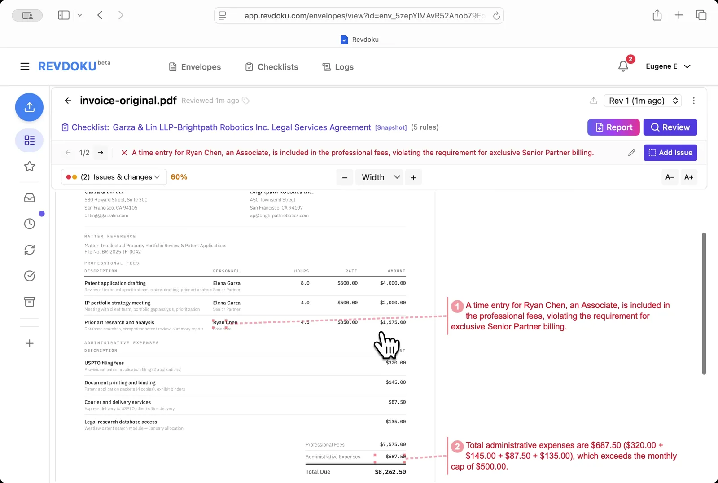Click the pencil icon to edit the issue
This screenshot has width=718, height=483.
pos(632,153)
